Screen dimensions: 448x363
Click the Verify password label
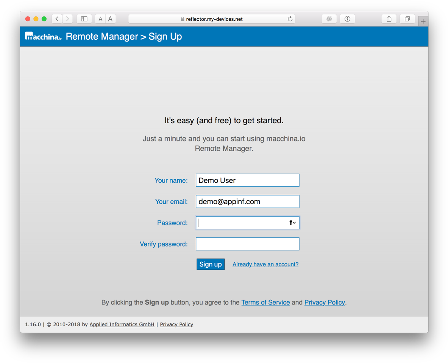coord(164,244)
